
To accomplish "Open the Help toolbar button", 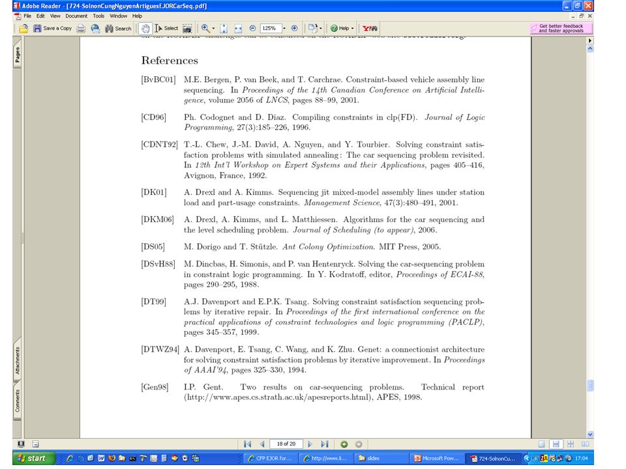I will coord(342,28).
